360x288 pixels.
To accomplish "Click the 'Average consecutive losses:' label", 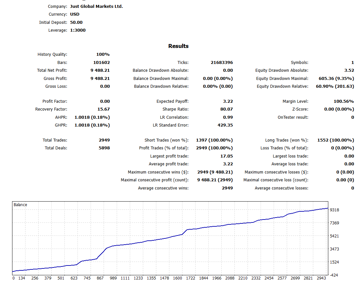I will point(282,188).
